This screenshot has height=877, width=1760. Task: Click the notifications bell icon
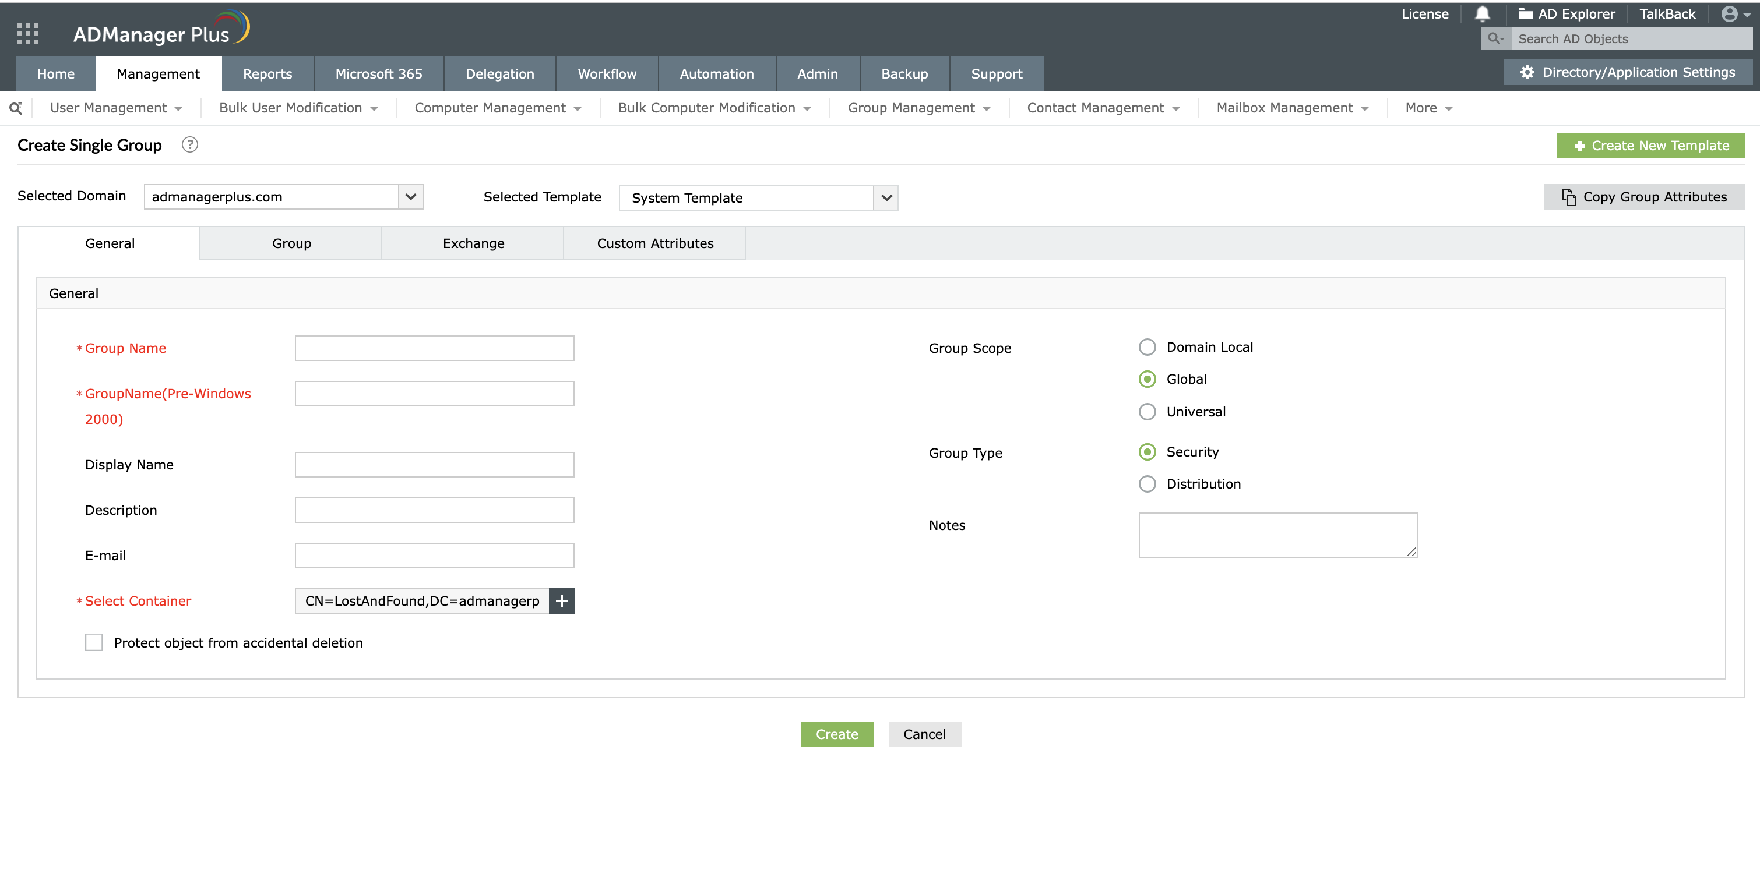1482,15
